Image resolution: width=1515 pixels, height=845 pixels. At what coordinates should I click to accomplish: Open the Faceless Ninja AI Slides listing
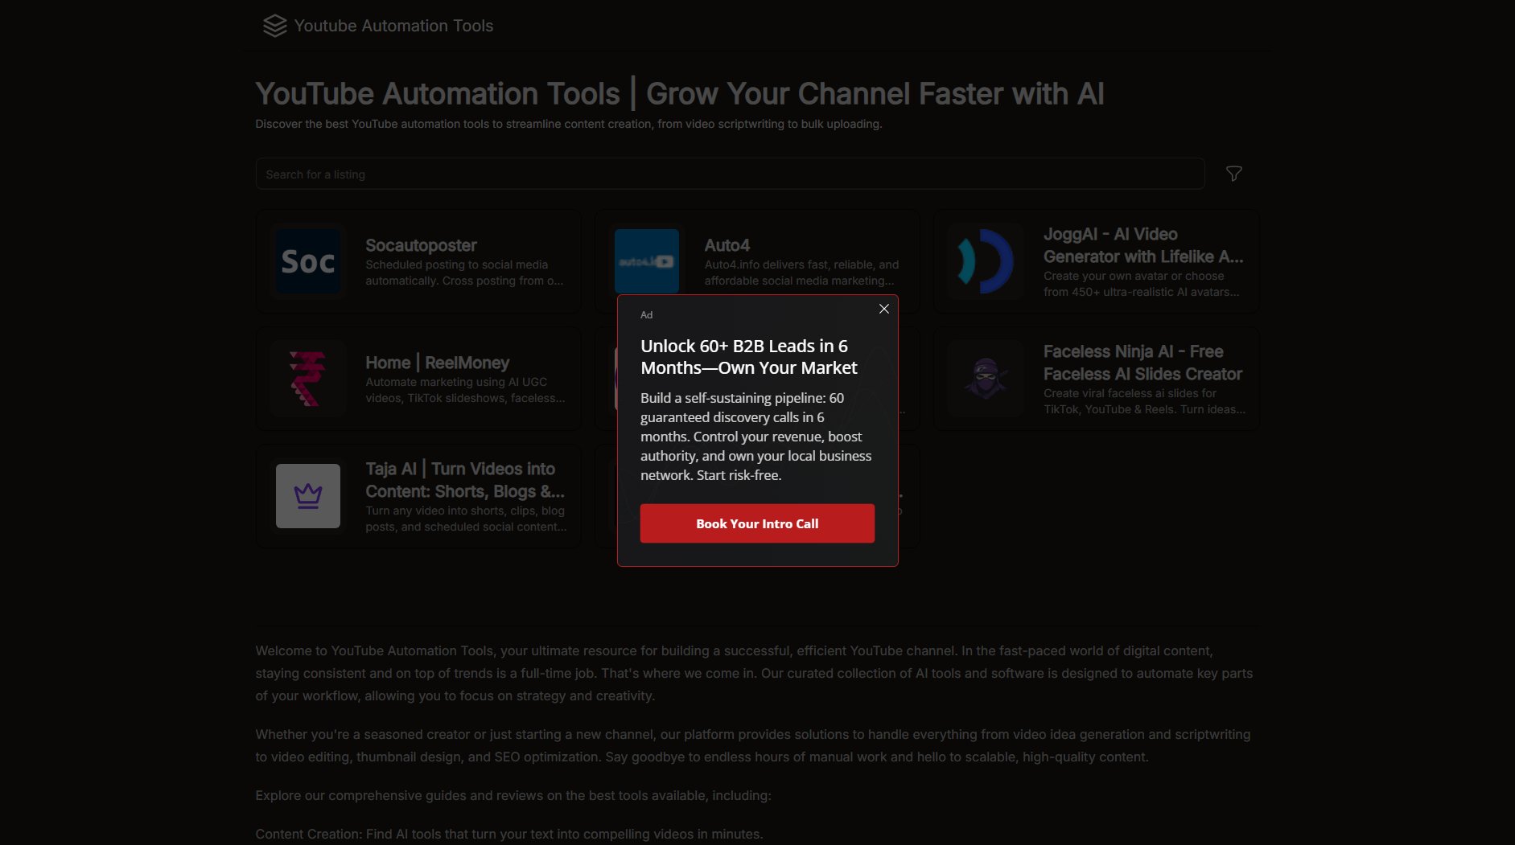[x=1142, y=363]
